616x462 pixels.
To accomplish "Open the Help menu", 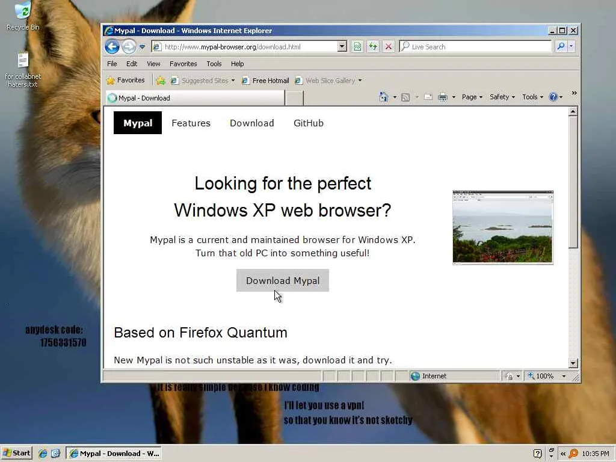I will point(237,64).
